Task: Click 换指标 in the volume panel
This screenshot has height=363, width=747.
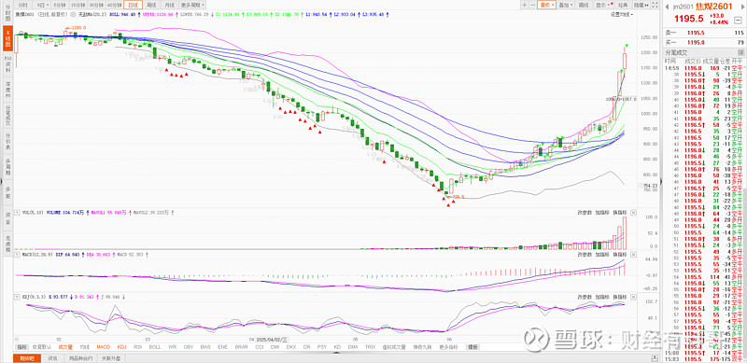Action: 619,213
